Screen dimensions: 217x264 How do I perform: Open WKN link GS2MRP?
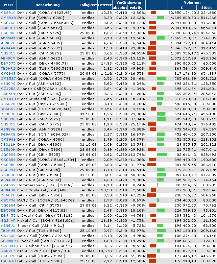(8, 241)
